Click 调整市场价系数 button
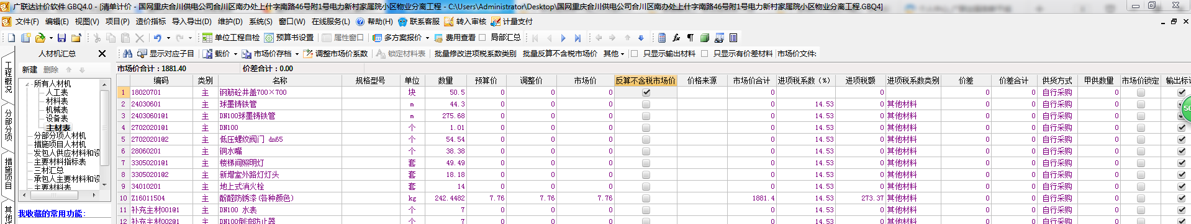1191x224 pixels. tap(335, 54)
